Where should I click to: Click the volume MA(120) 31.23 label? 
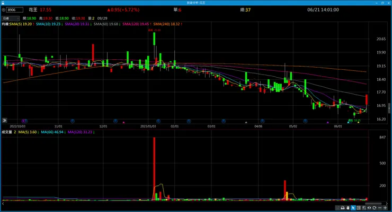click(81, 132)
